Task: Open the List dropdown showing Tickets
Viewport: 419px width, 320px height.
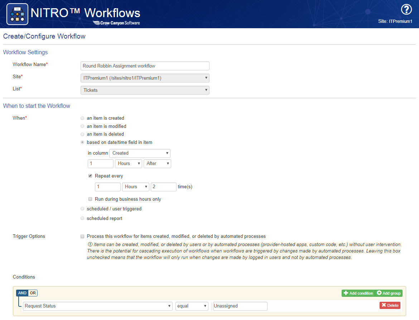Action: (145, 90)
